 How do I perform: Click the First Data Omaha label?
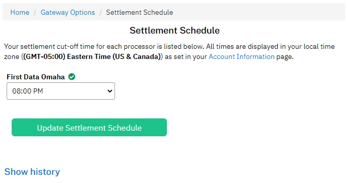(36, 77)
